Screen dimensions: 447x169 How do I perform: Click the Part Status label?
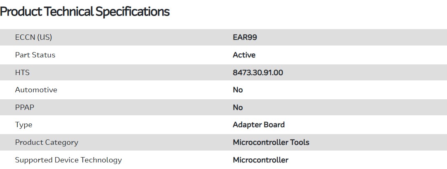click(35, 55)
